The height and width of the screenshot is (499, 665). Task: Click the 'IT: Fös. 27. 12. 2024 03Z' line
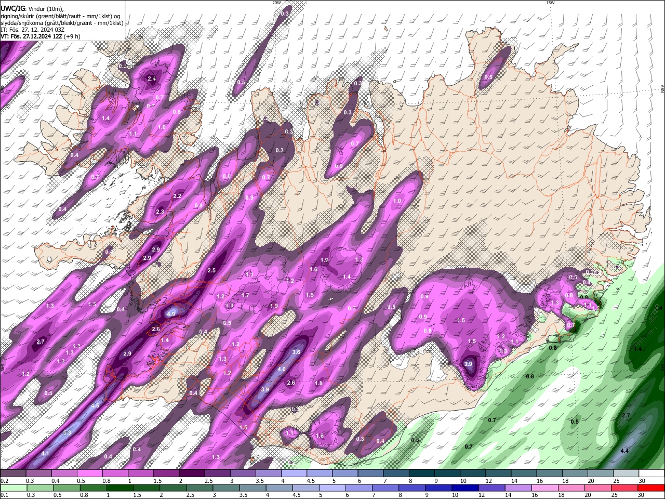(x=32, y=30)
